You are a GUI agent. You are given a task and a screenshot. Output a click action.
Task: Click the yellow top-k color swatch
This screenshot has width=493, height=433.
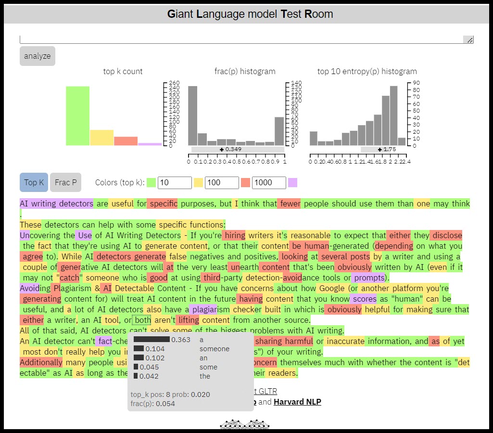(198, 183)
